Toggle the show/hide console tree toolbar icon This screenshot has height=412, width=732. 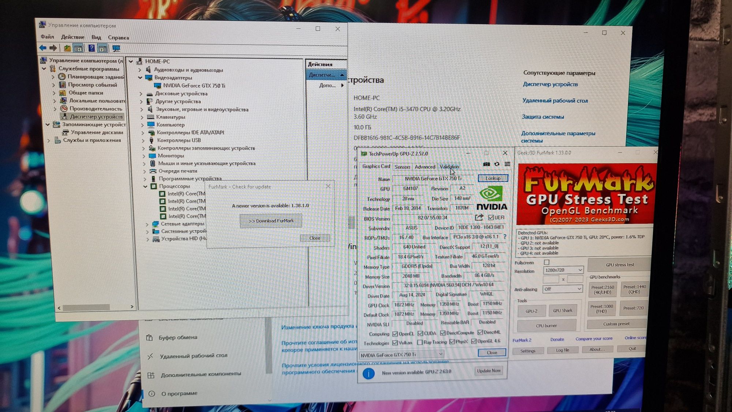pyautogui.click(x=78, y=48)
